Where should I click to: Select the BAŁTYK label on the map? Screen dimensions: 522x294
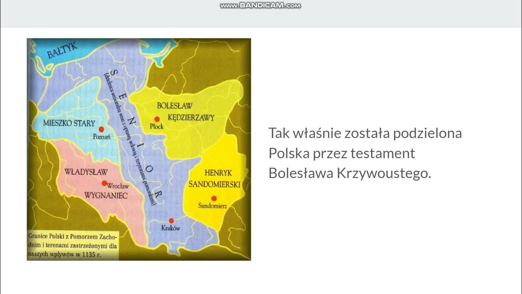62,50
